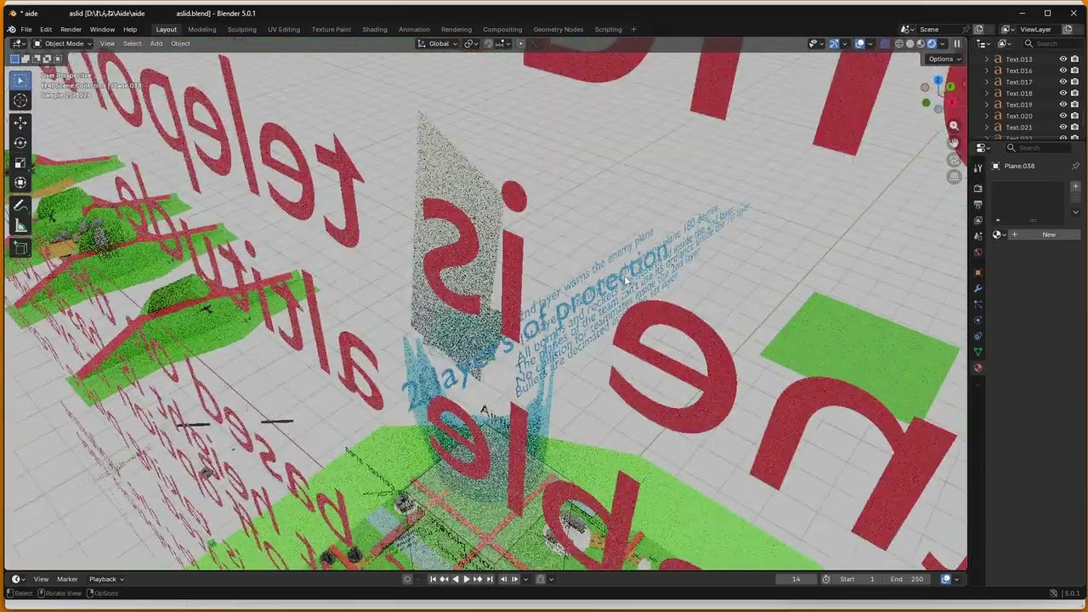
Task: Open the Output properties tab
Action: tap(978, 205)
